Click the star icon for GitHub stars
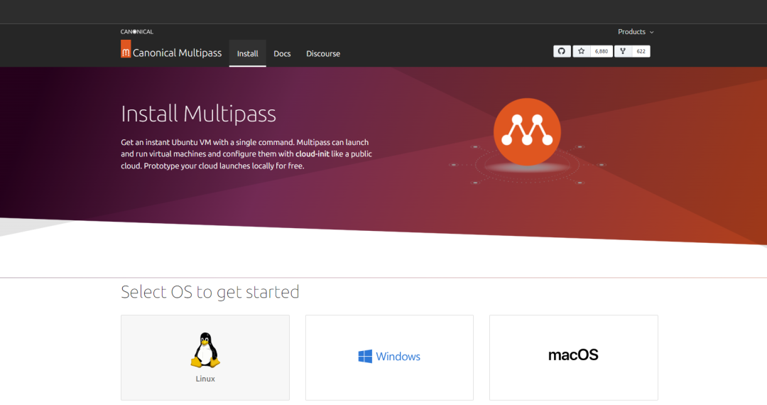Image resolution: width=767 pixels, height=405 pixels. pyautogui.click(x=581, y=51)
